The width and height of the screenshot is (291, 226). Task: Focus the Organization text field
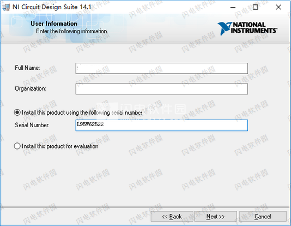(x=162, y=89)
